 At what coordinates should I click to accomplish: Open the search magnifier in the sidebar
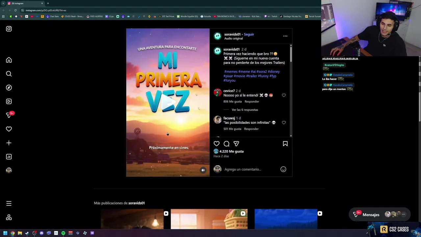pos(9,74)
